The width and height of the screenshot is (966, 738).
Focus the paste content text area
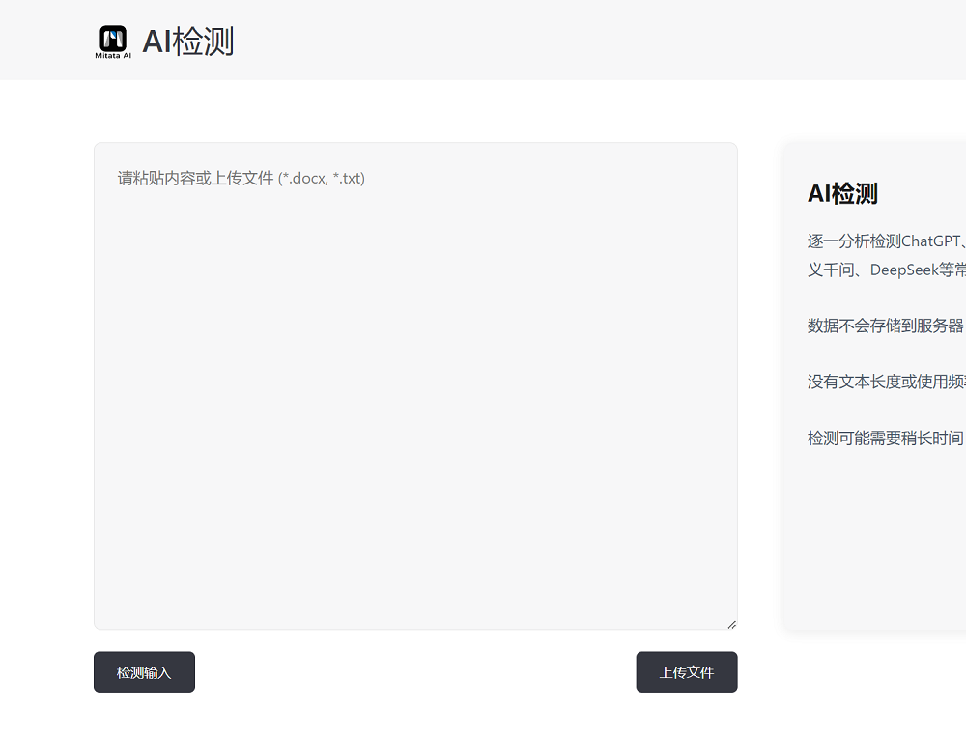click(x=415, y=386)
